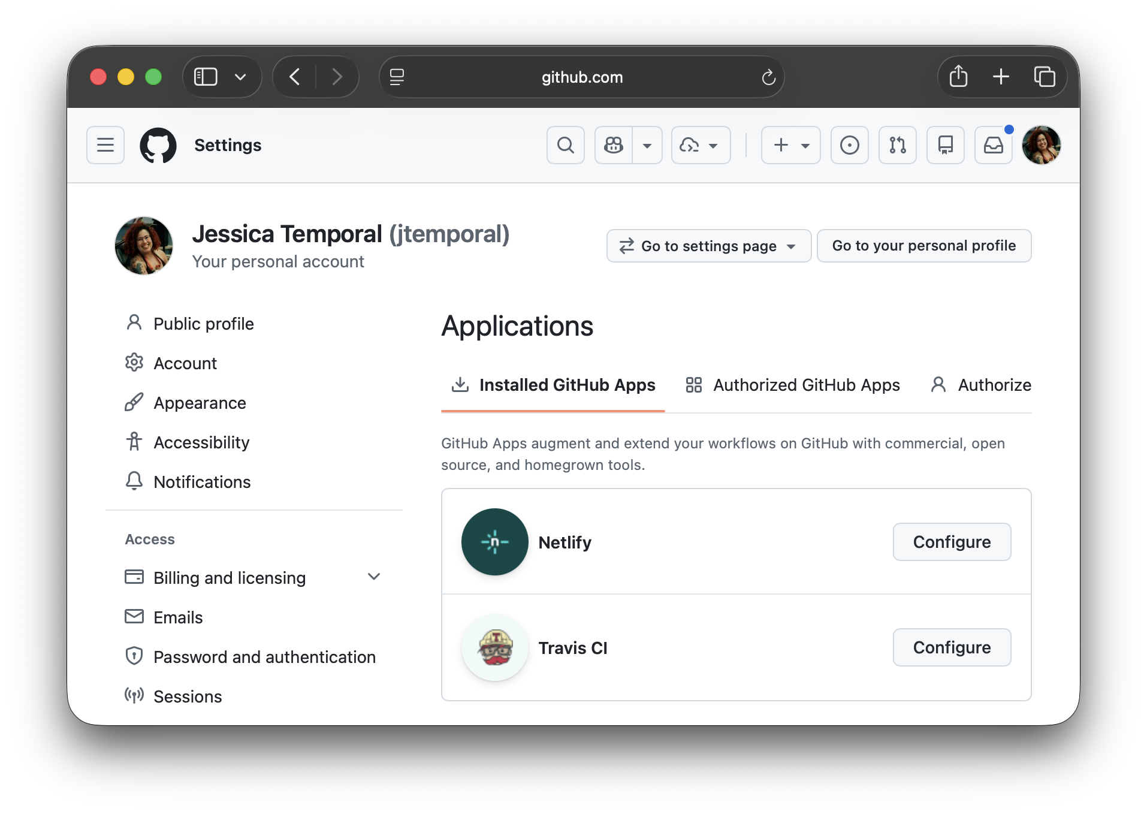Image resolution: width=1147 pixels, height=814 pixels.
Task: Reload the page in Safari
Action: coord(768,77)
